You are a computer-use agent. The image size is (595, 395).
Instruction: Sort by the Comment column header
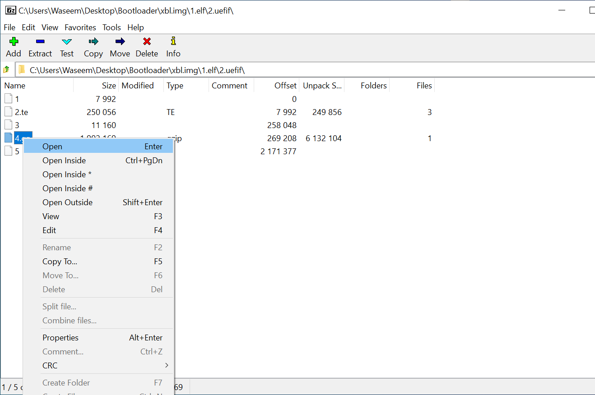click(231, 85)
